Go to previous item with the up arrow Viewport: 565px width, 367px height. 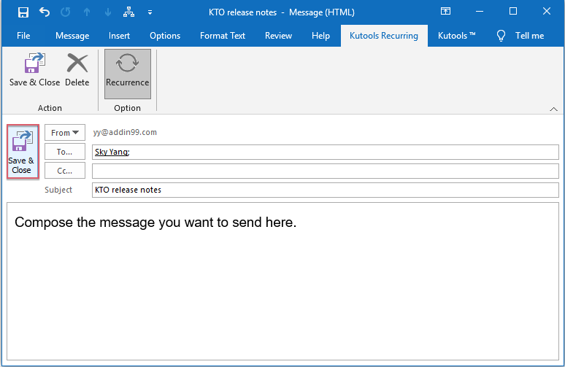[87, 12]
